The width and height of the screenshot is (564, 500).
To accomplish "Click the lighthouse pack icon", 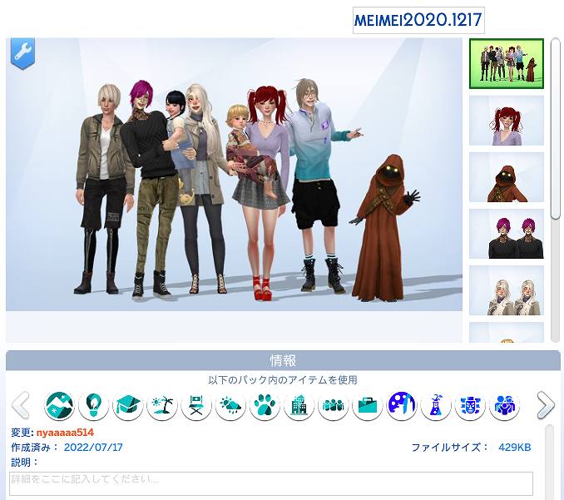I will tap(435, 406).
